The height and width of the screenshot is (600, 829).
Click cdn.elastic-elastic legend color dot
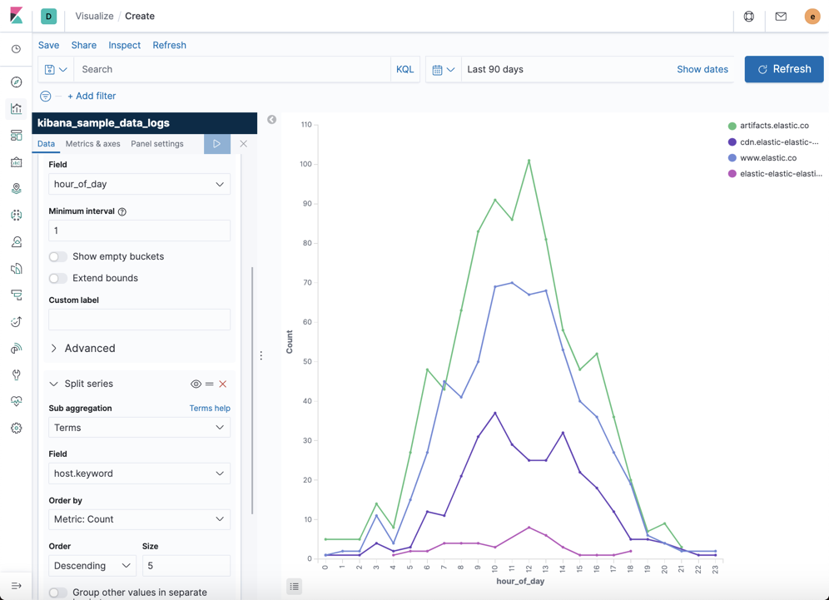[732, 142]
